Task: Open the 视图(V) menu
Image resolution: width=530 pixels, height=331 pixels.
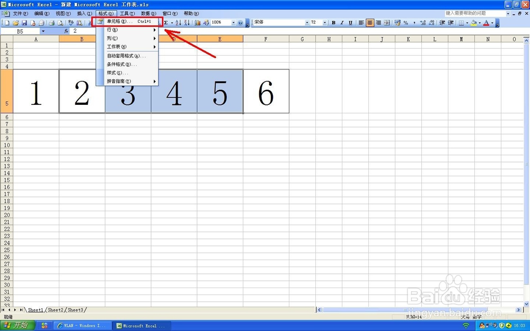Action: click(x=63, y=14)
